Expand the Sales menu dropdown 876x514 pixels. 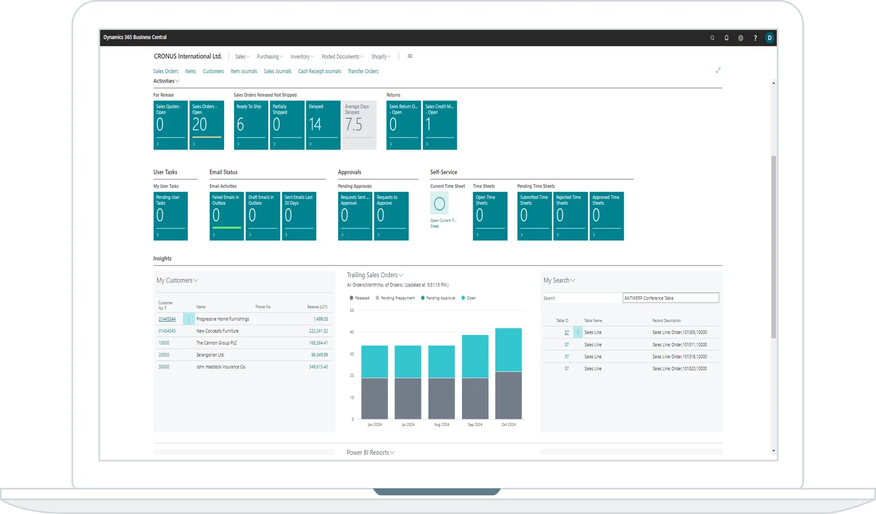pyautogui.click(x=242, y=57)
